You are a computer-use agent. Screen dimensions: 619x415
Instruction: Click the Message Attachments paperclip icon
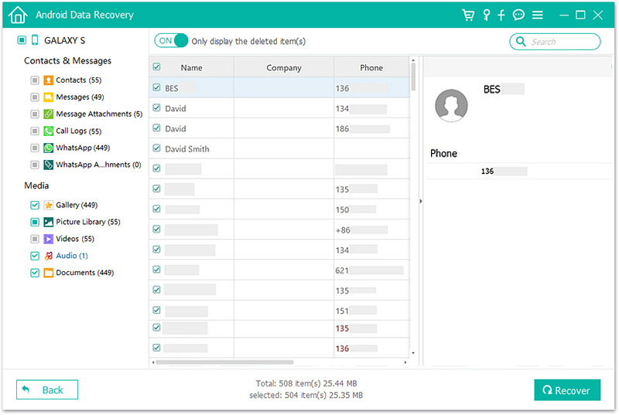pyautogui.click(x=48, y=114)
